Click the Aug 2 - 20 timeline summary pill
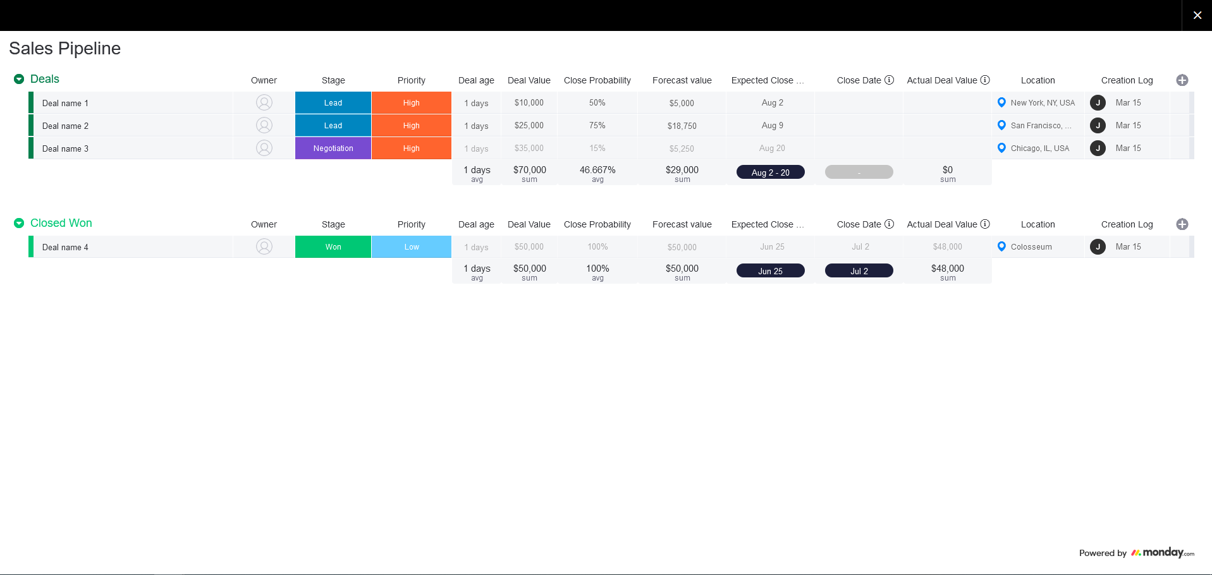 [771, 172]
